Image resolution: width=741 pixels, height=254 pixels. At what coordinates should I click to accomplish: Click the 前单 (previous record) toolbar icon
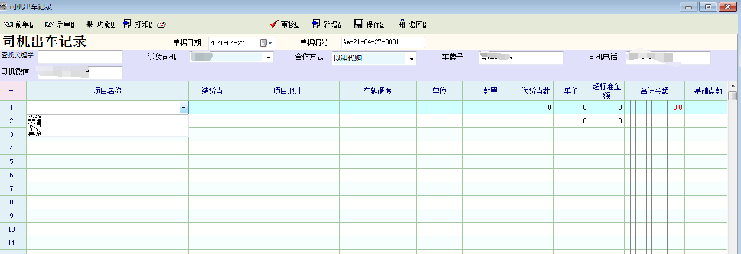[x=9, y=24]
